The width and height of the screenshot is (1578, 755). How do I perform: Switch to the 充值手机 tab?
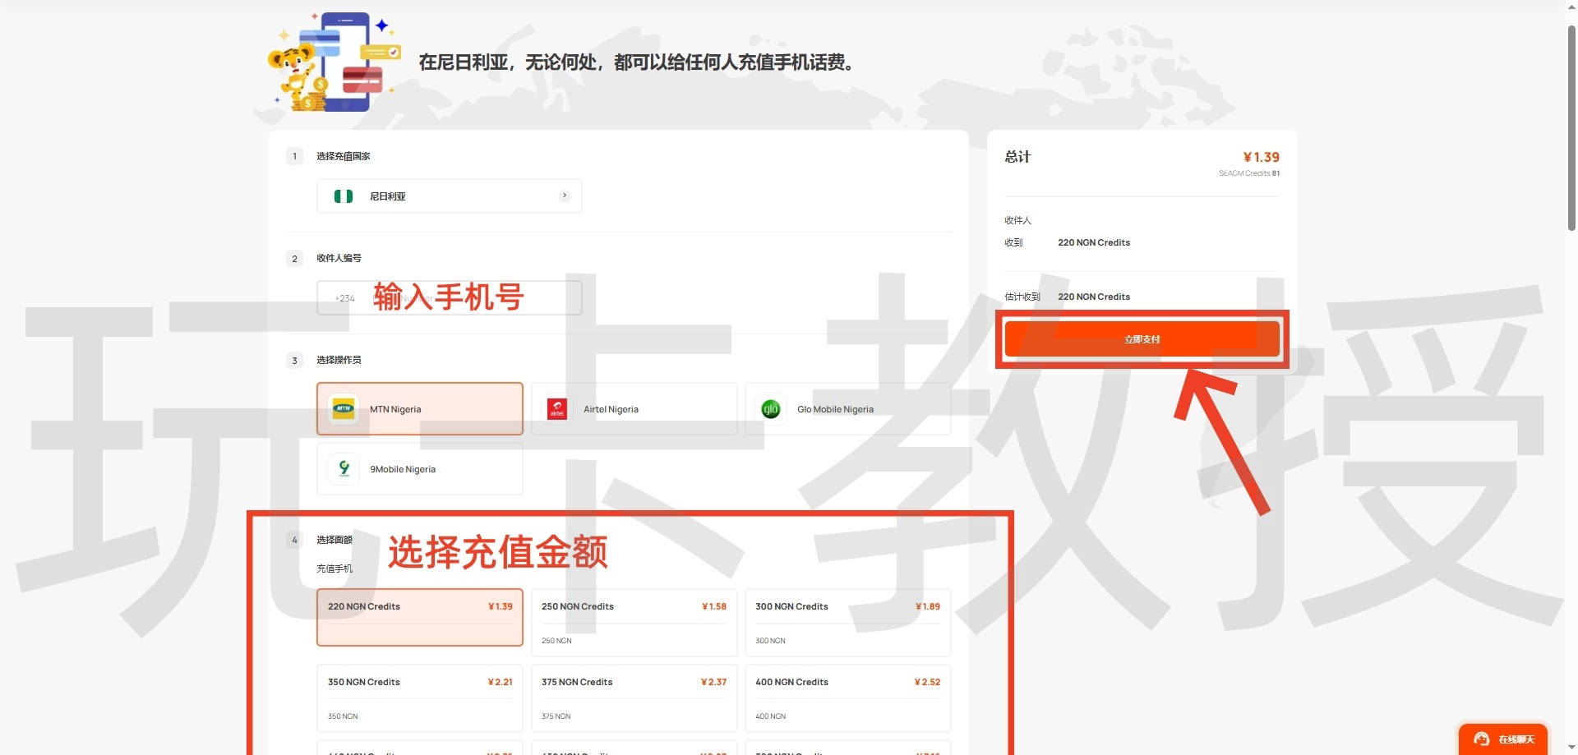coord(335,568)
